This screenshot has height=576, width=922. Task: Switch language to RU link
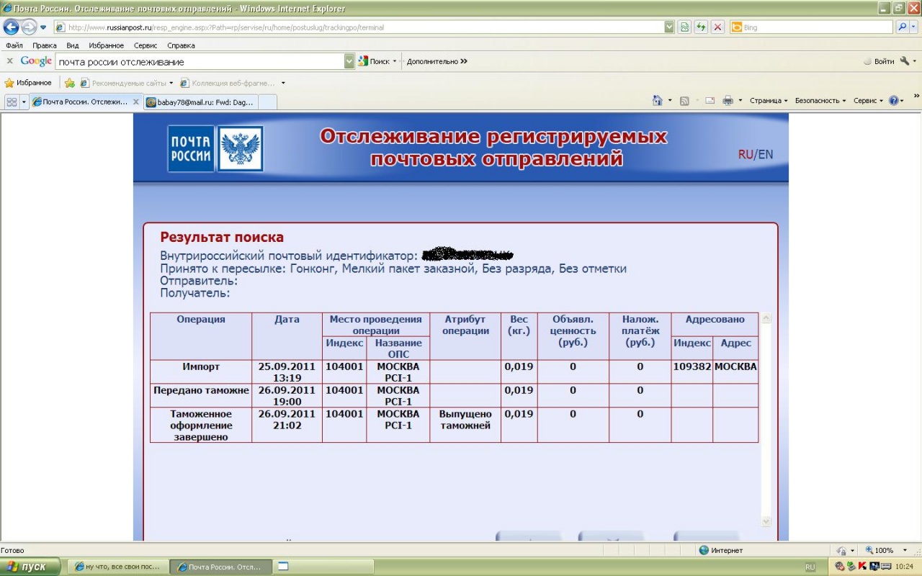(x=746, y=154)
